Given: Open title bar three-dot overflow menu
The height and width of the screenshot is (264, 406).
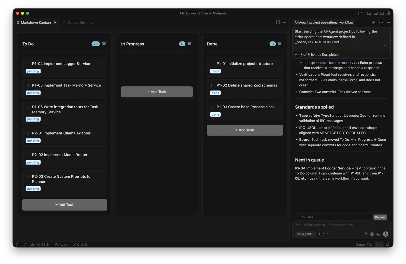Looking at the screenshot, I should pyautogui.click(x=354, y=13).
